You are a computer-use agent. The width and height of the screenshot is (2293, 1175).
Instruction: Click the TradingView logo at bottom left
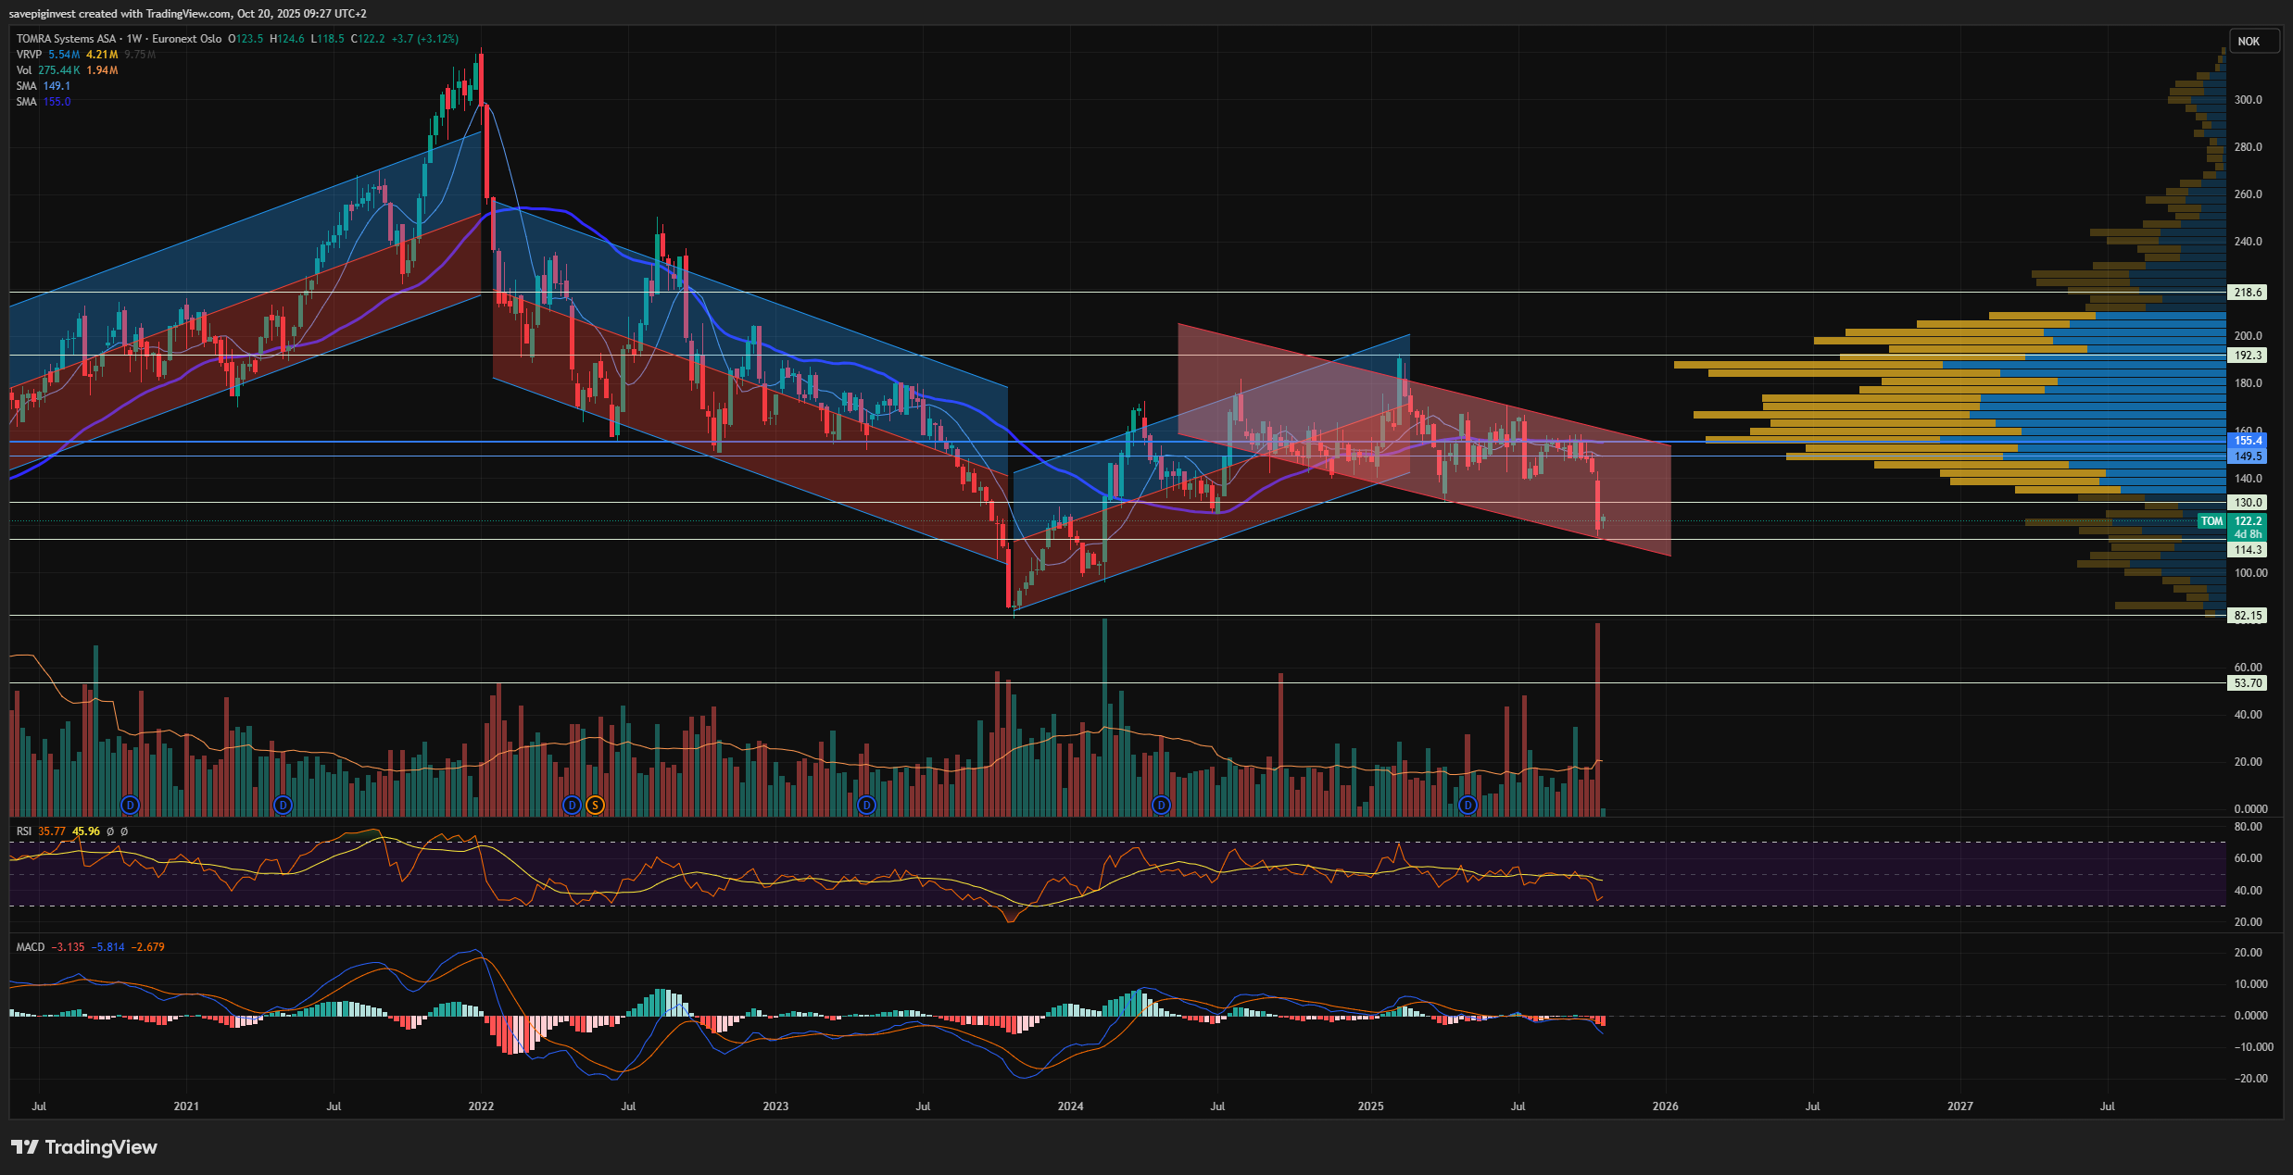[x=84, y=1147]
